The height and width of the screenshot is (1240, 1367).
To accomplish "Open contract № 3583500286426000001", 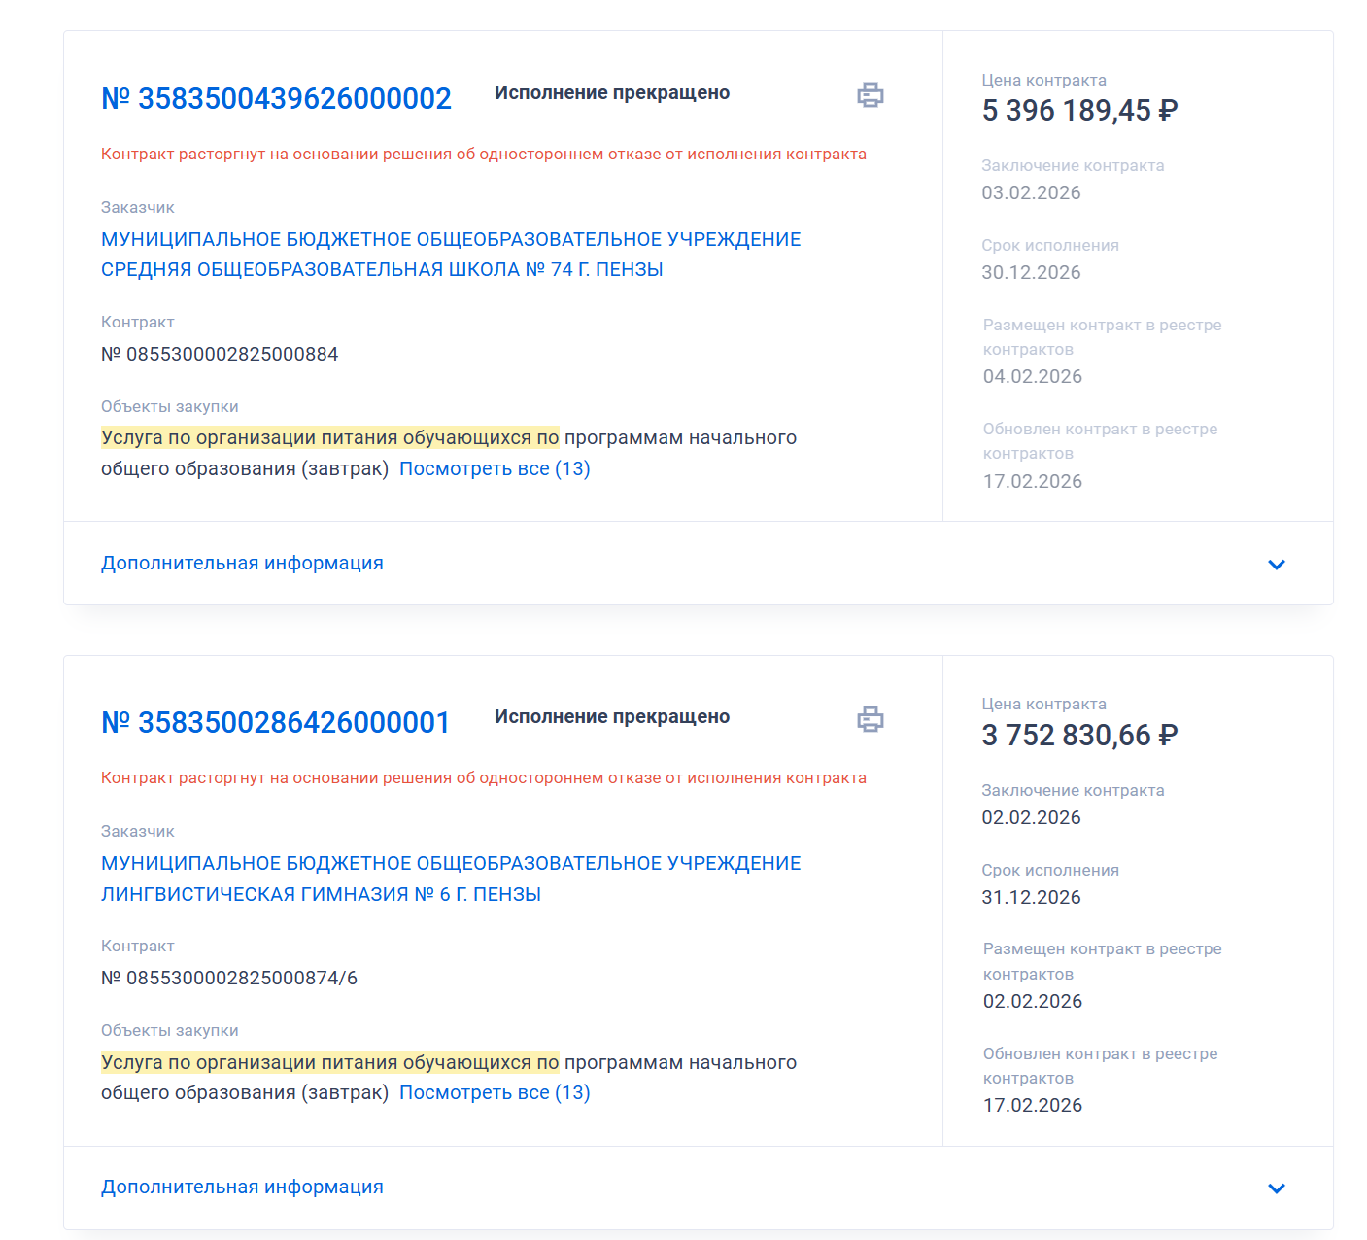I will pos(276,723).
